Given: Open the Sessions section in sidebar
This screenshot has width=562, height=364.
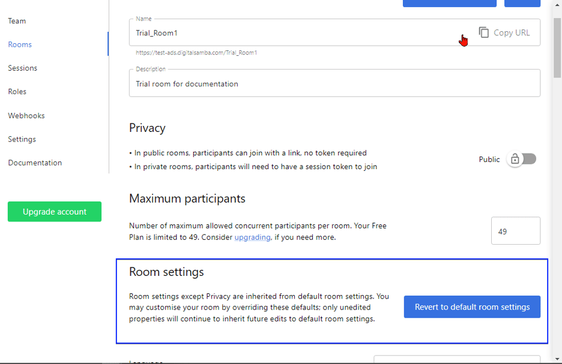Looking at the screenshot, I should point(22,68).
